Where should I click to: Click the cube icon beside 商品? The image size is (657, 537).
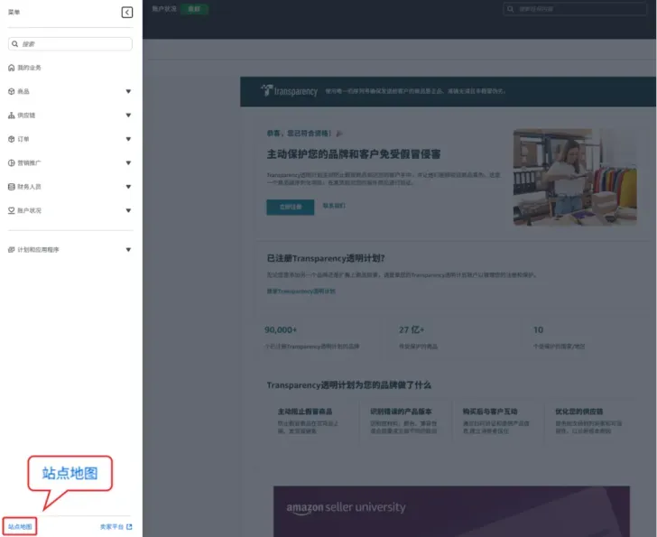pos(12,91)
